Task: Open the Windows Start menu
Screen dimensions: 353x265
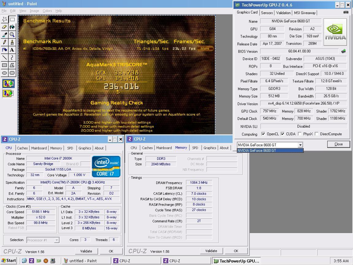Action: [9, 261]
